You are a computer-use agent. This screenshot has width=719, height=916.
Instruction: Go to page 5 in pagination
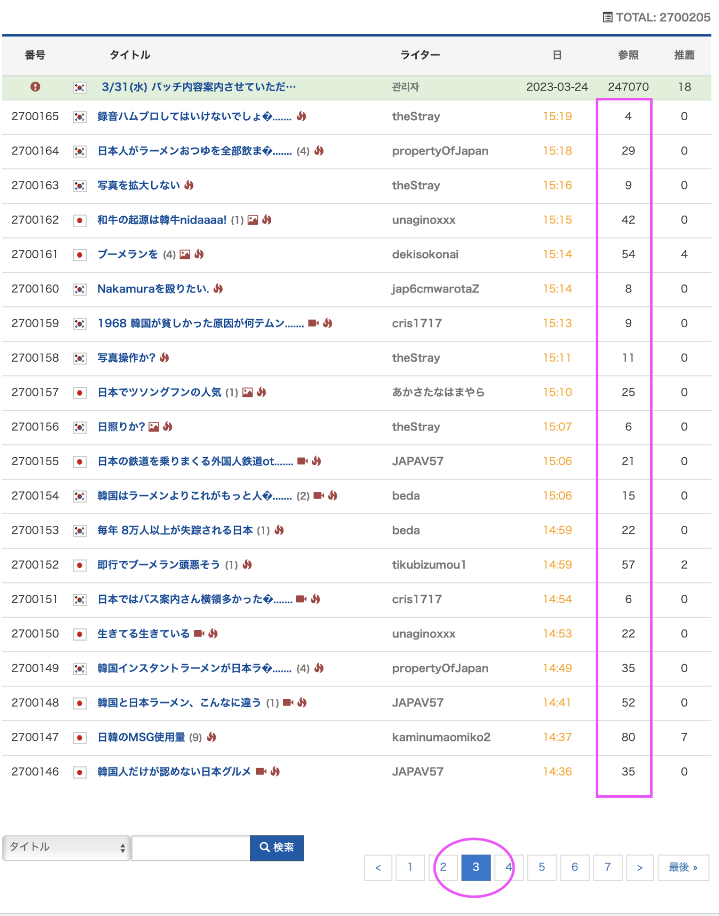(542, 867)
